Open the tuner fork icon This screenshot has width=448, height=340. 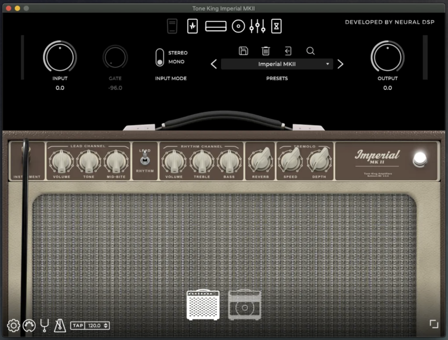point(44,326)
